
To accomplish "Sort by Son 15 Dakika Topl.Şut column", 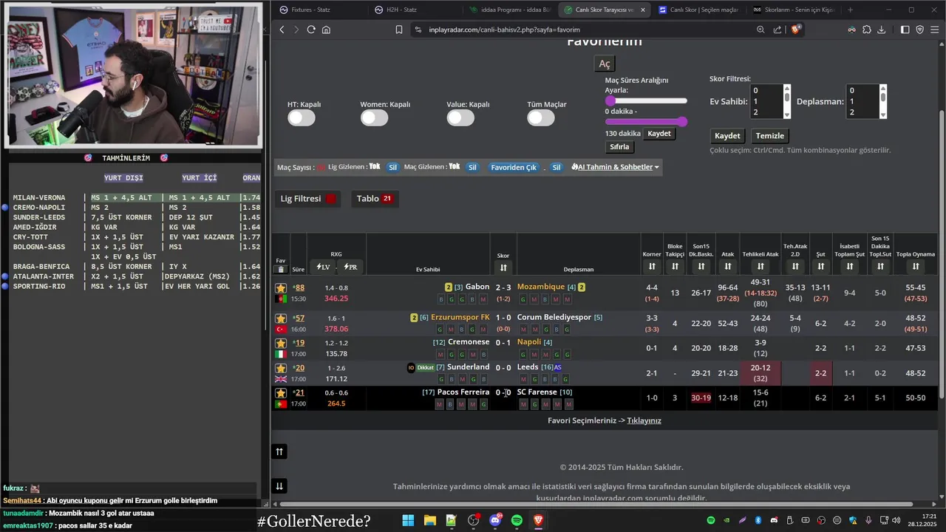I will click(880, 266).
